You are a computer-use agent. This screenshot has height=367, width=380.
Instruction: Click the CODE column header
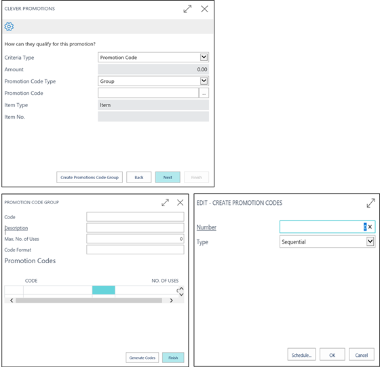(x=31, y=281)
